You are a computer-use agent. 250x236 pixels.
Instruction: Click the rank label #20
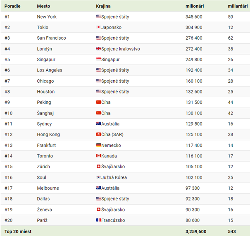coord(8,220)
